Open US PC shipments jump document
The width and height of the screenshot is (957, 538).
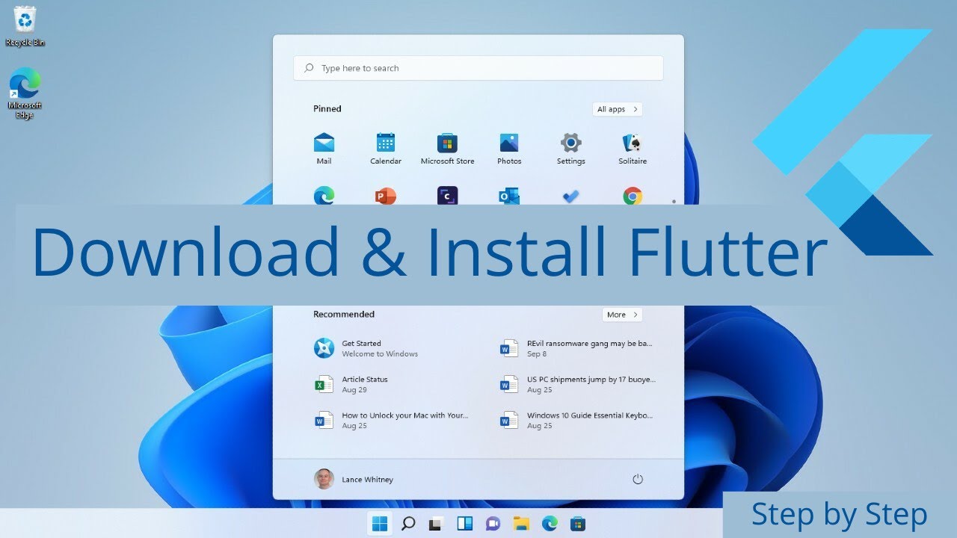click(x=576, y=384)
